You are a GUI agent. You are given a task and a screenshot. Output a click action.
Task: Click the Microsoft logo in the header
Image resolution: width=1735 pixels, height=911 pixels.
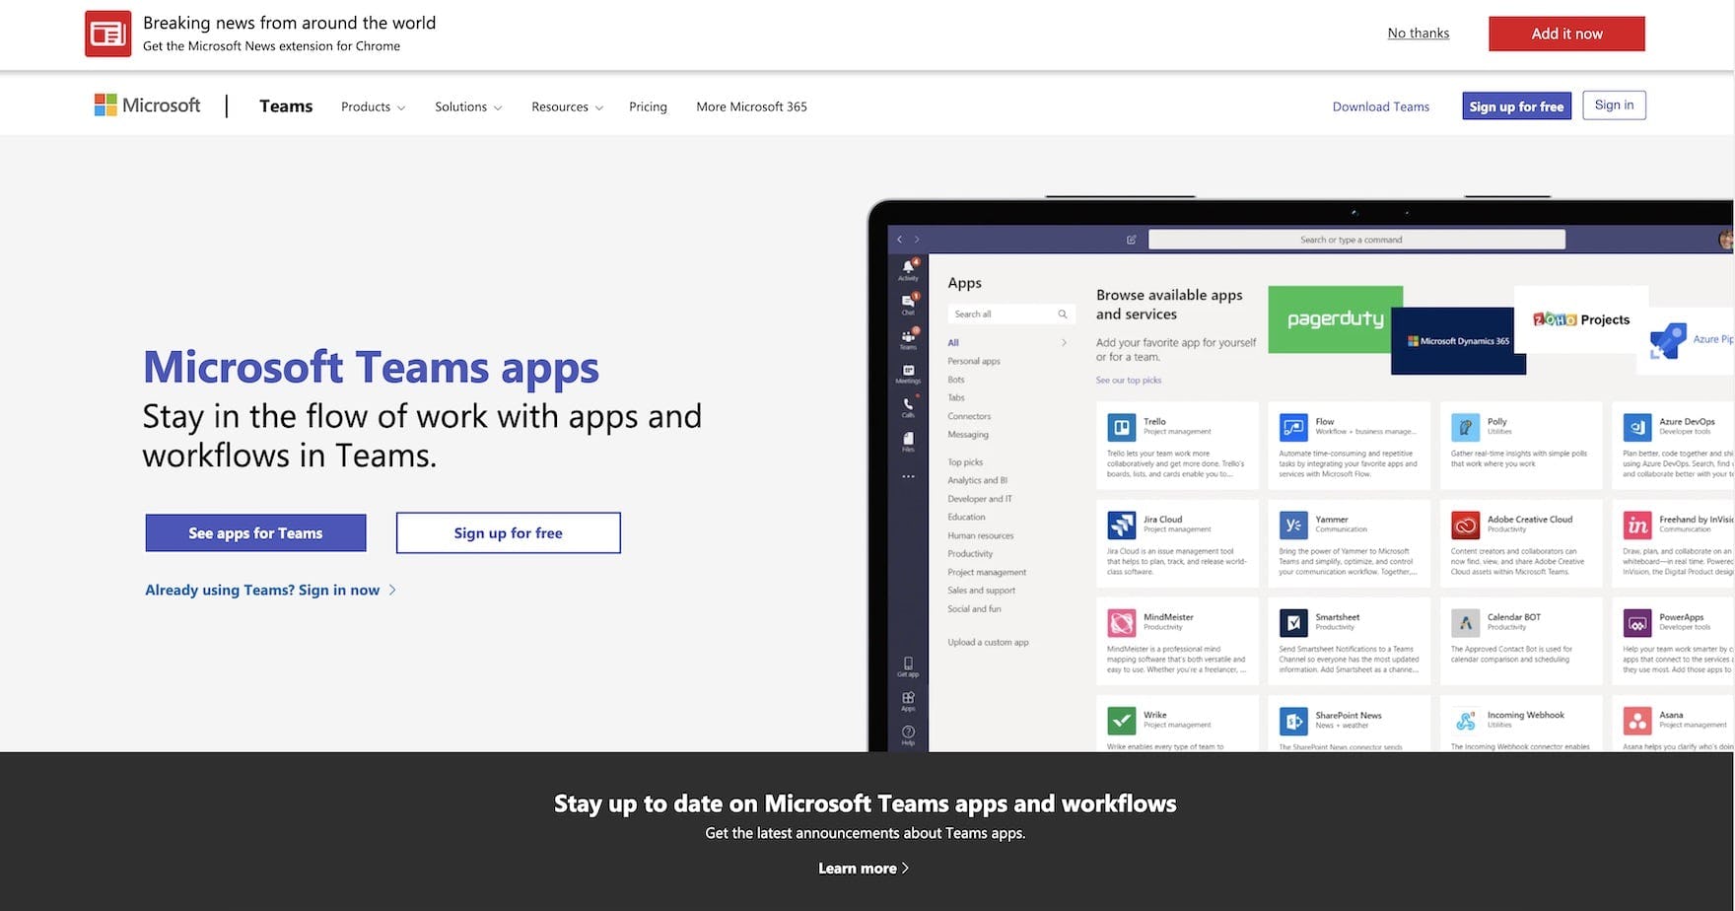coord(147,105)
